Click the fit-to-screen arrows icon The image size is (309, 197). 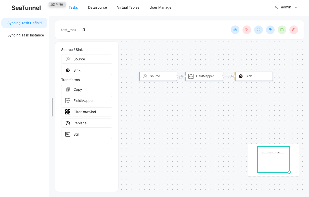tap(259, 30)
